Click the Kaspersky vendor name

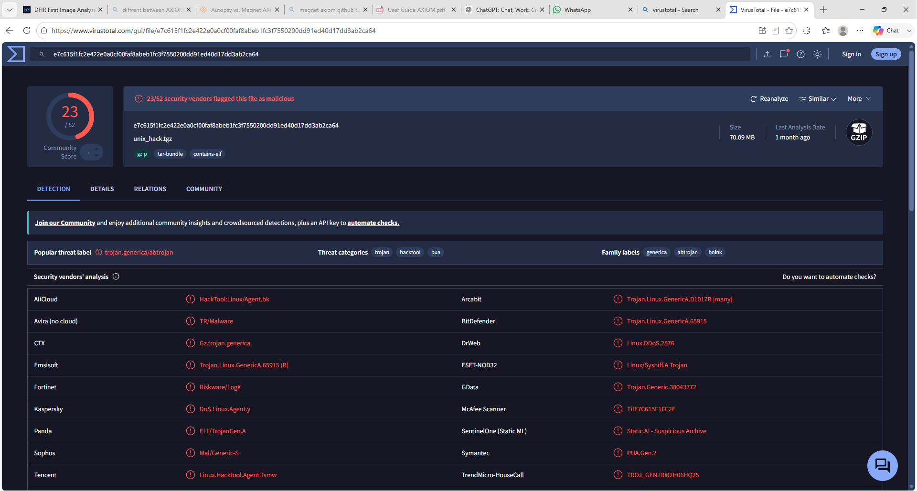pos(48,409)
